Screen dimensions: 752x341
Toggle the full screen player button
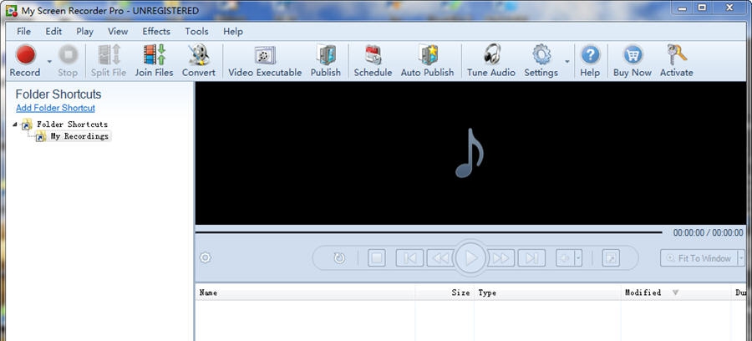611,258
